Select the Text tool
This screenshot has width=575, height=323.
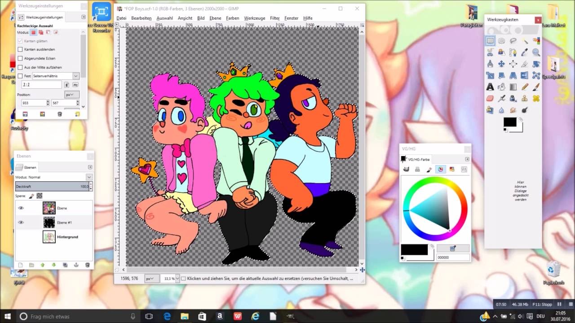490,87
